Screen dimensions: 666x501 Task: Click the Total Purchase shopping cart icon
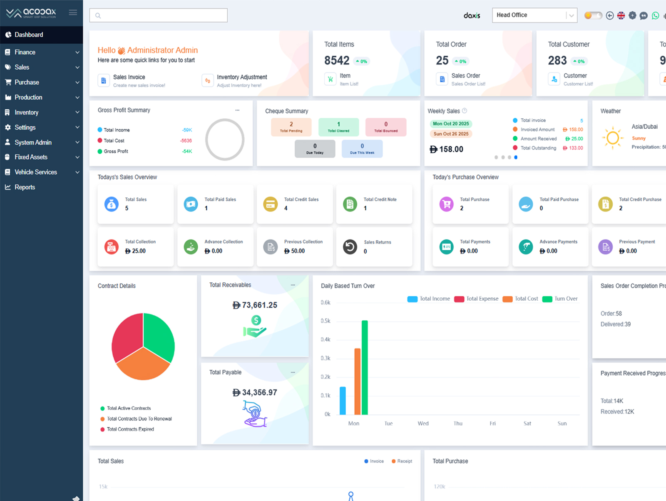[446, 204]
